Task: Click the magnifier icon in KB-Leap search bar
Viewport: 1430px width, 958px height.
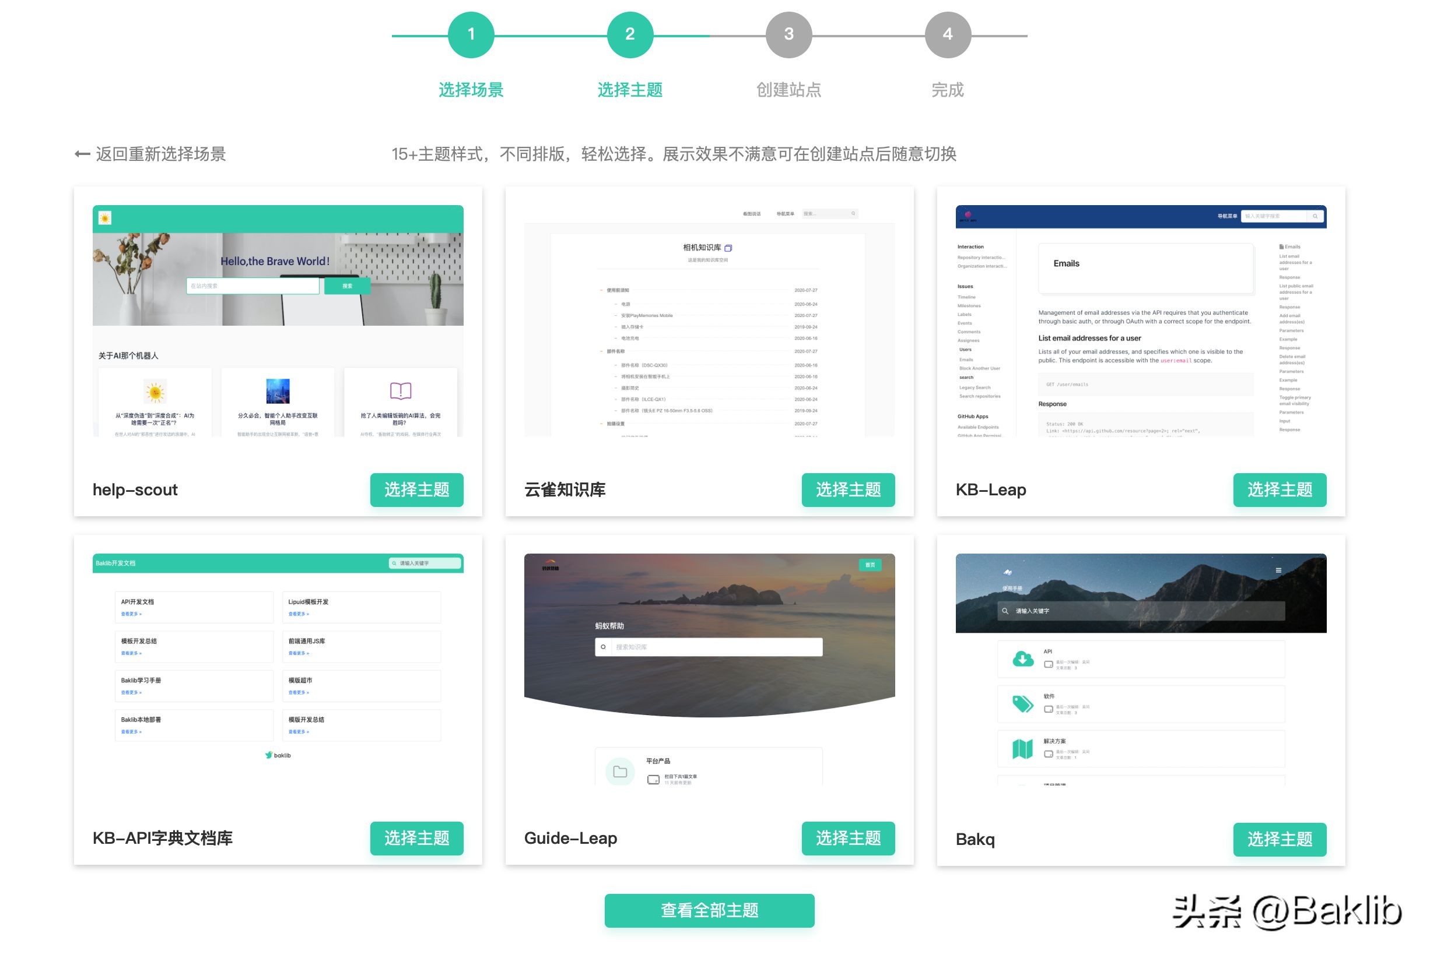Action: click(1316, 216)
